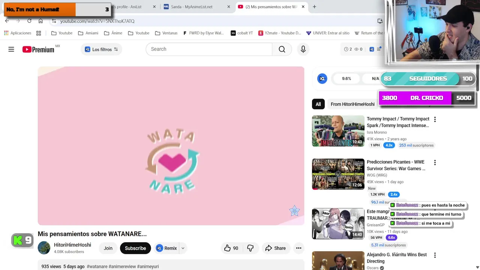Click the 6.6x badge on manga video
This screenshot has width=480, height=270.
[x=391, y=237]
